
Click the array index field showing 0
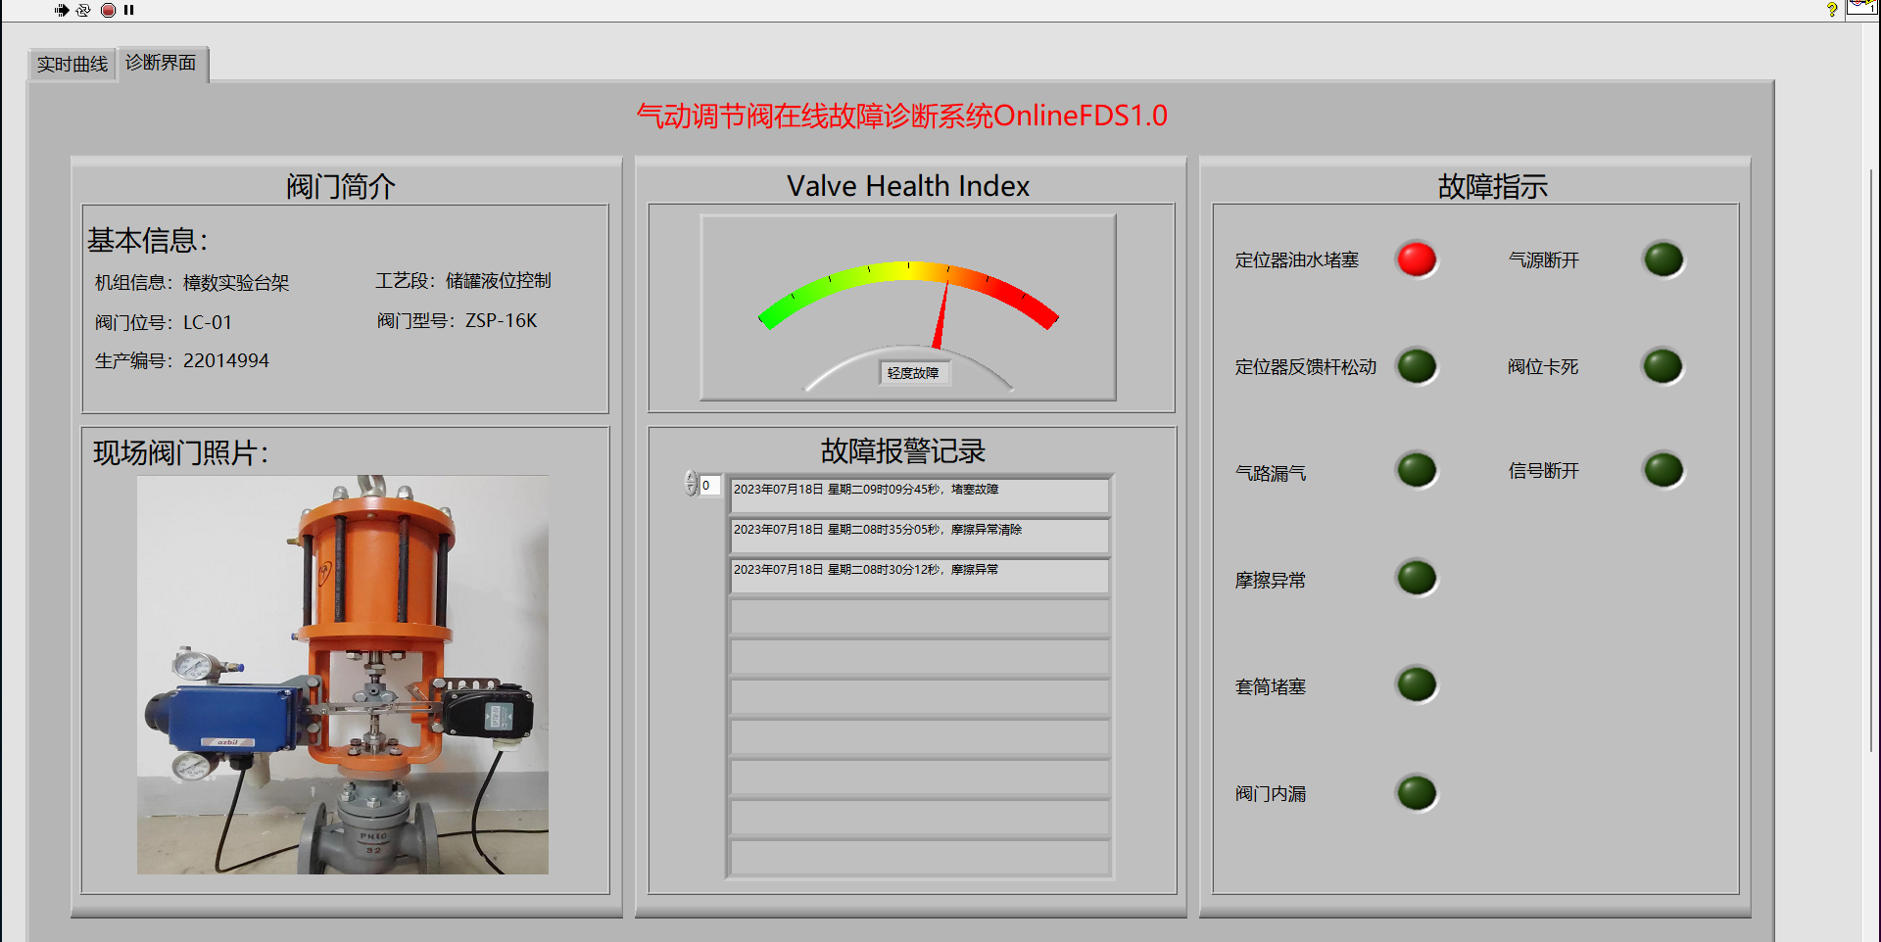710,486
